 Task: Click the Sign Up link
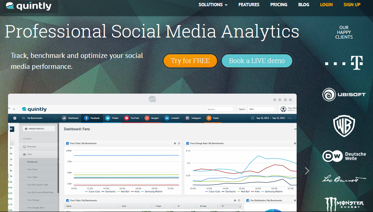352,5
